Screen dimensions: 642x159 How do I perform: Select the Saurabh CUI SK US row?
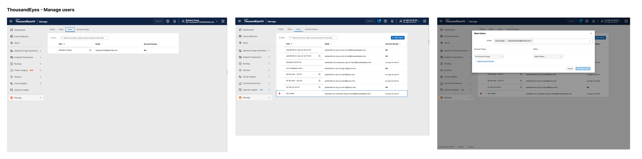[x=342, y=62]
